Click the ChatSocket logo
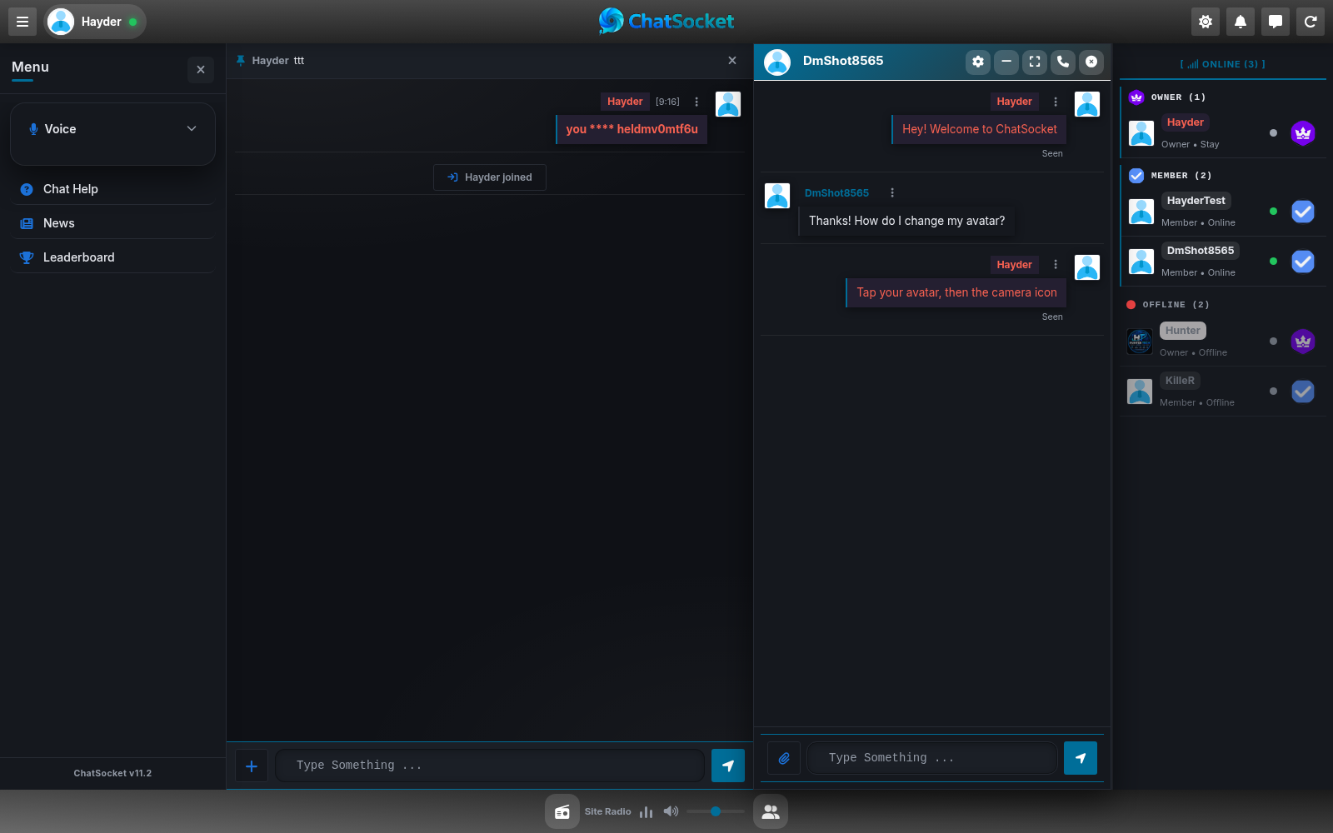Screen dimensions: 1333x833 [x=666, y=22]
